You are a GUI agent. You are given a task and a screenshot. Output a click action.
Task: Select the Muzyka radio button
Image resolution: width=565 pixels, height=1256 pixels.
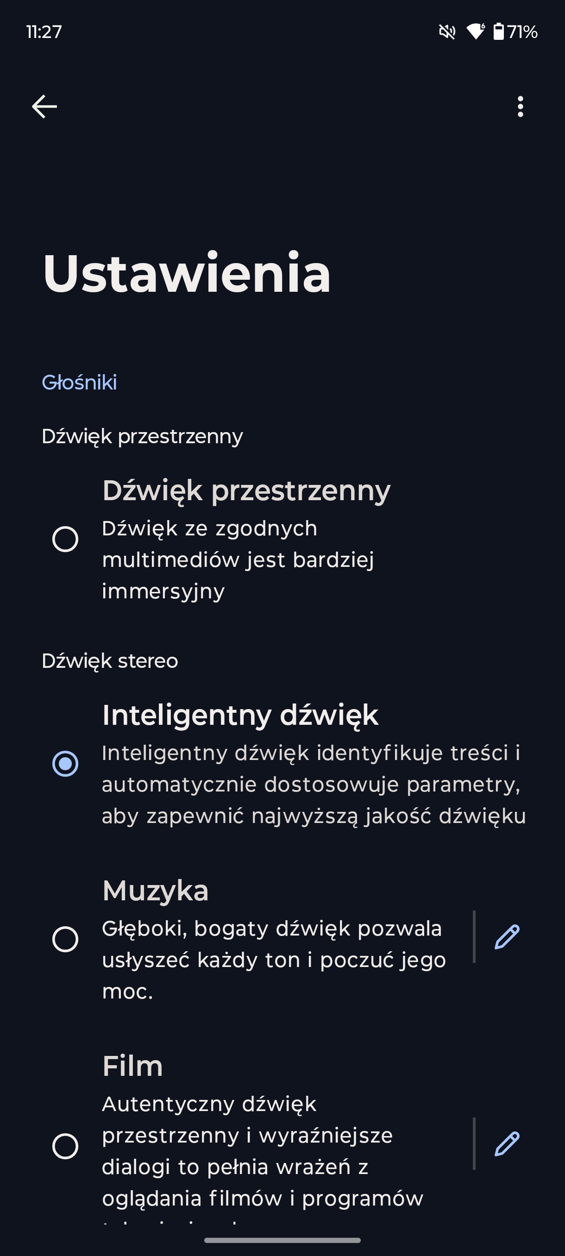point(65,939)
